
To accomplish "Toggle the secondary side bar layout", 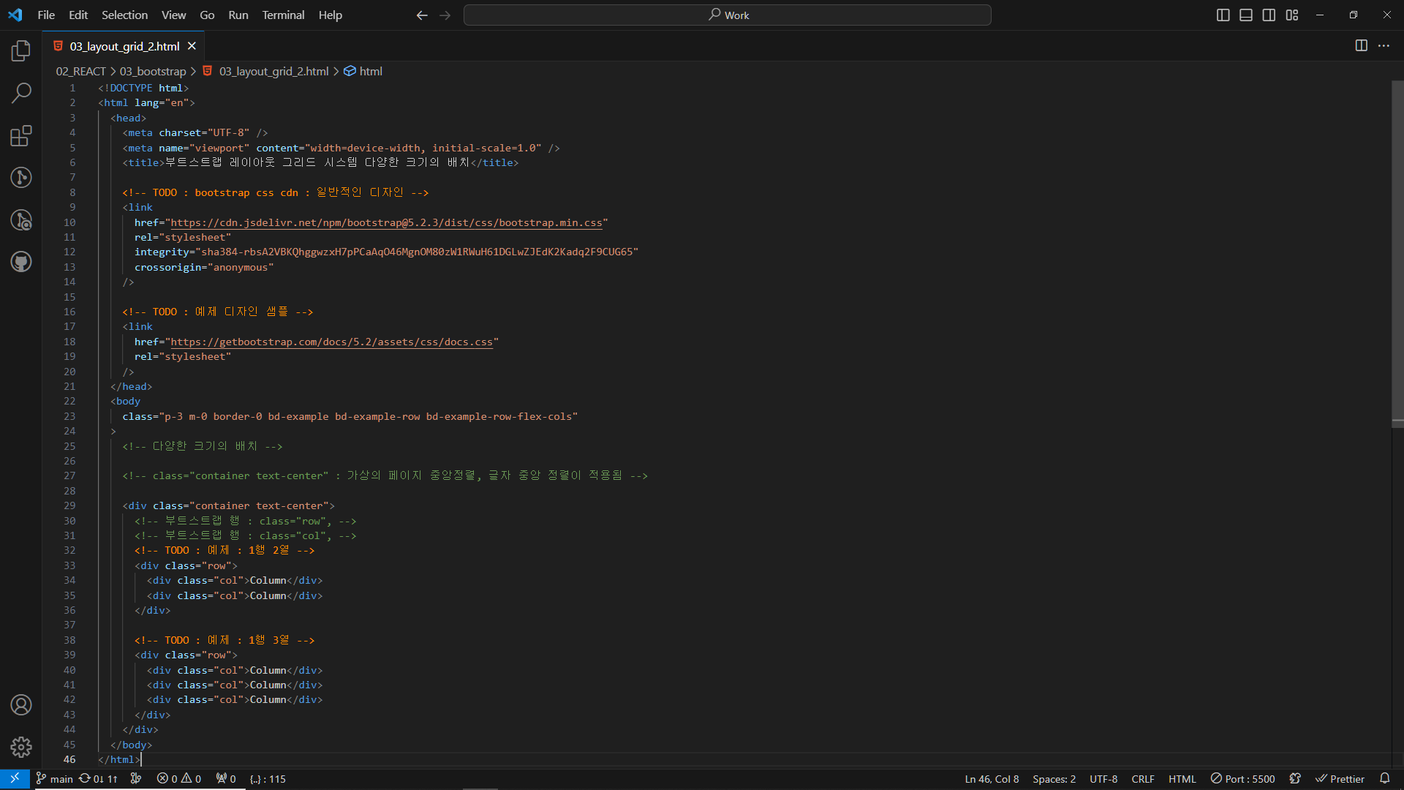I will tap(1269, 15).
